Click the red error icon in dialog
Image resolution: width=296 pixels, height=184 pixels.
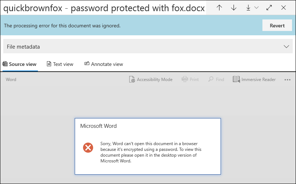pos(88,148)
